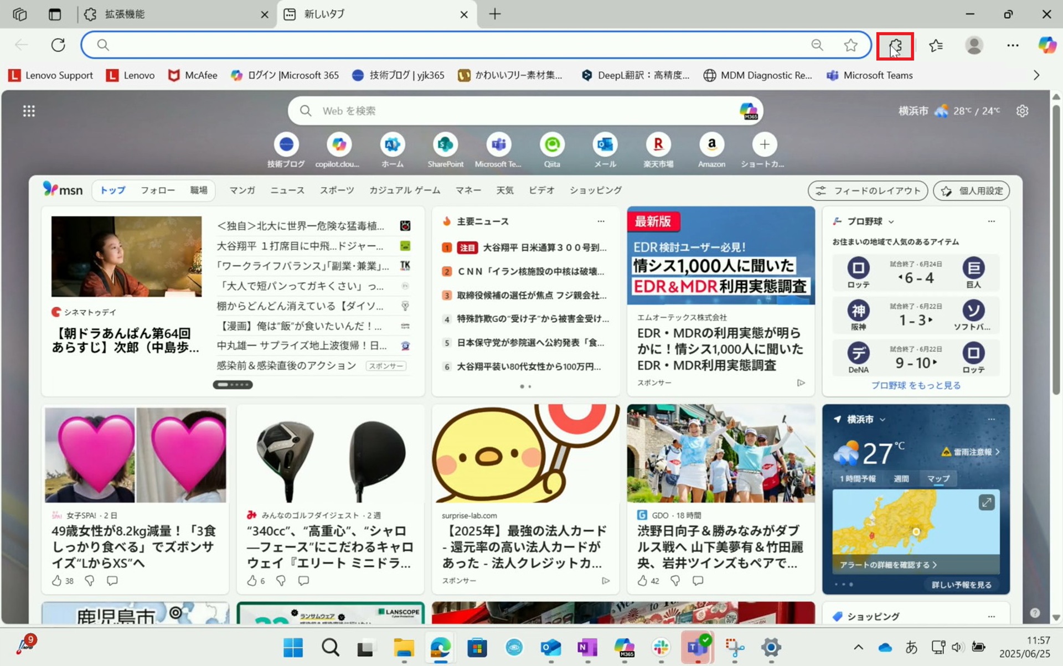Click the フィードのレイアウト button

868,190
